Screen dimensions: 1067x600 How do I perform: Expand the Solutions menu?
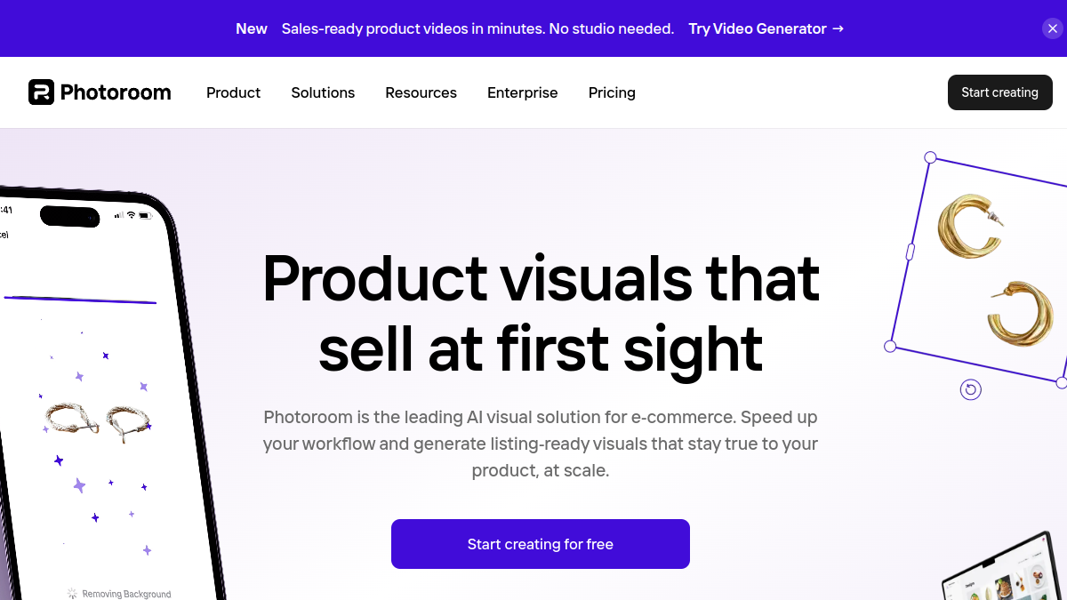point(323,92)
